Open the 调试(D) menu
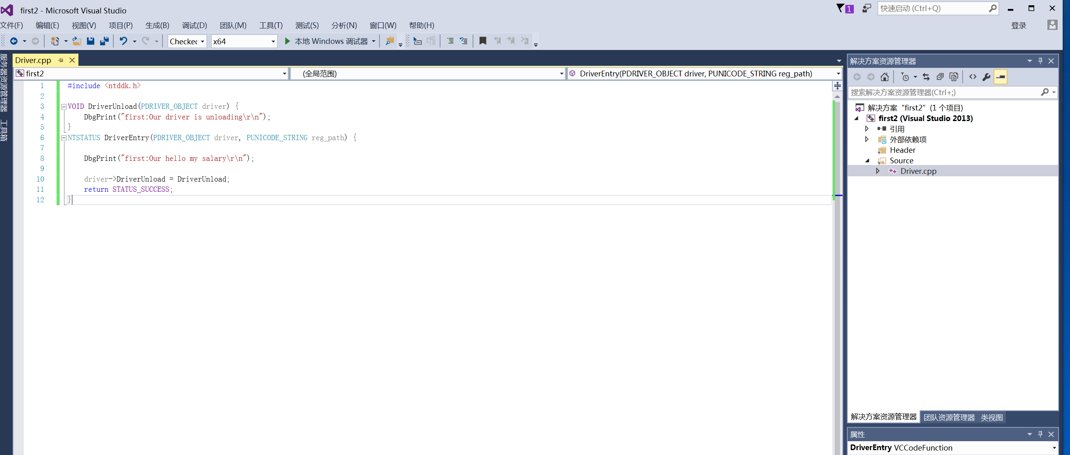 click(x=194, y=25)
